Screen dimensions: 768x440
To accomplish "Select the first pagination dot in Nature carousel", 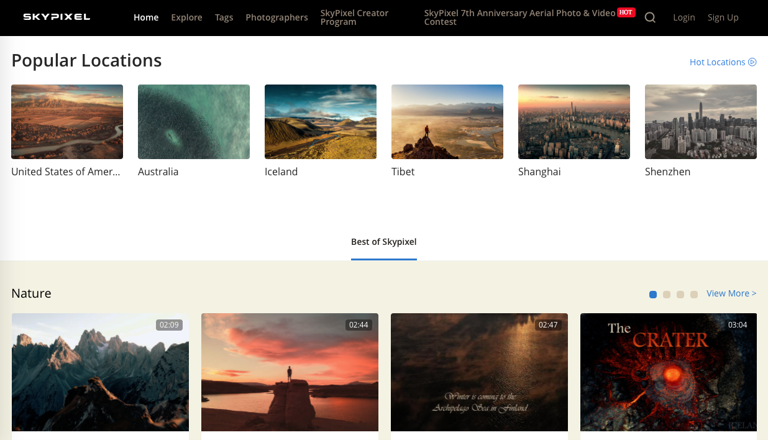I will 653,294.
